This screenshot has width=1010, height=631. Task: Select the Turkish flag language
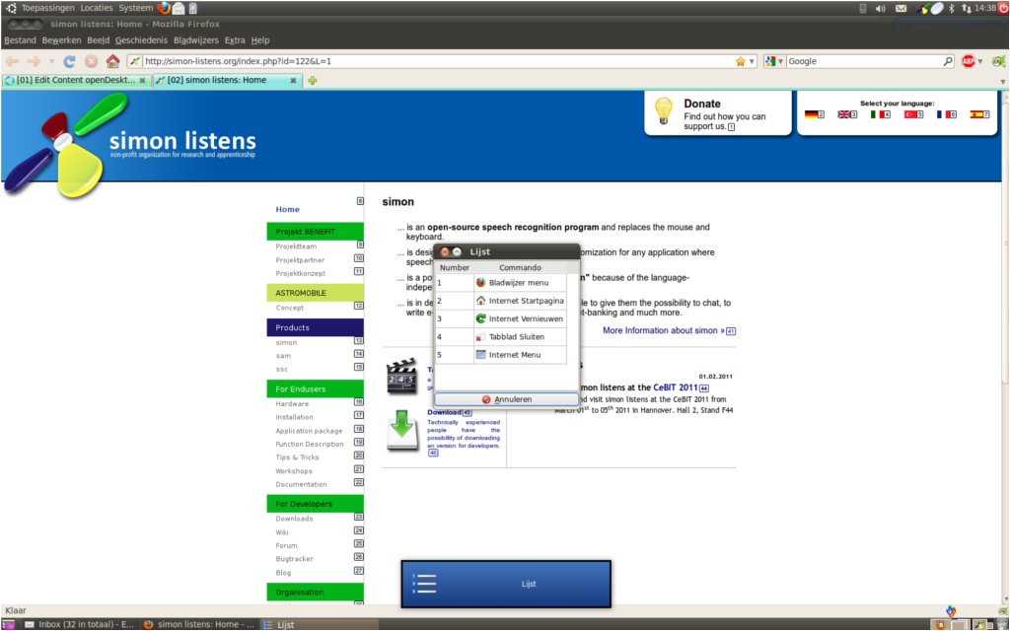[x=910, y=114]
